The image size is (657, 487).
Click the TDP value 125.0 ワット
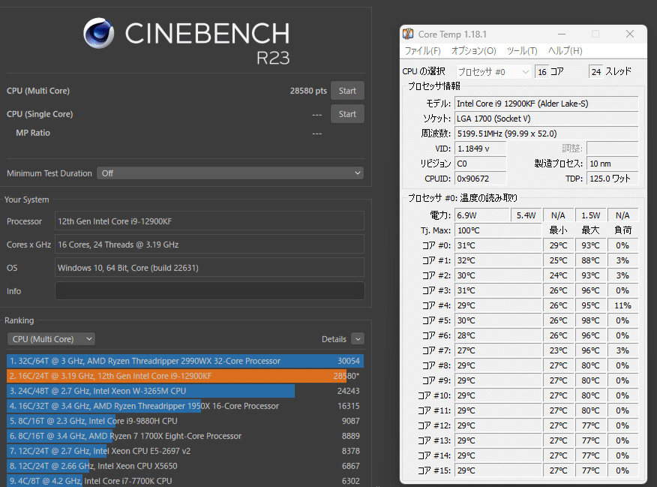[612, 179]
